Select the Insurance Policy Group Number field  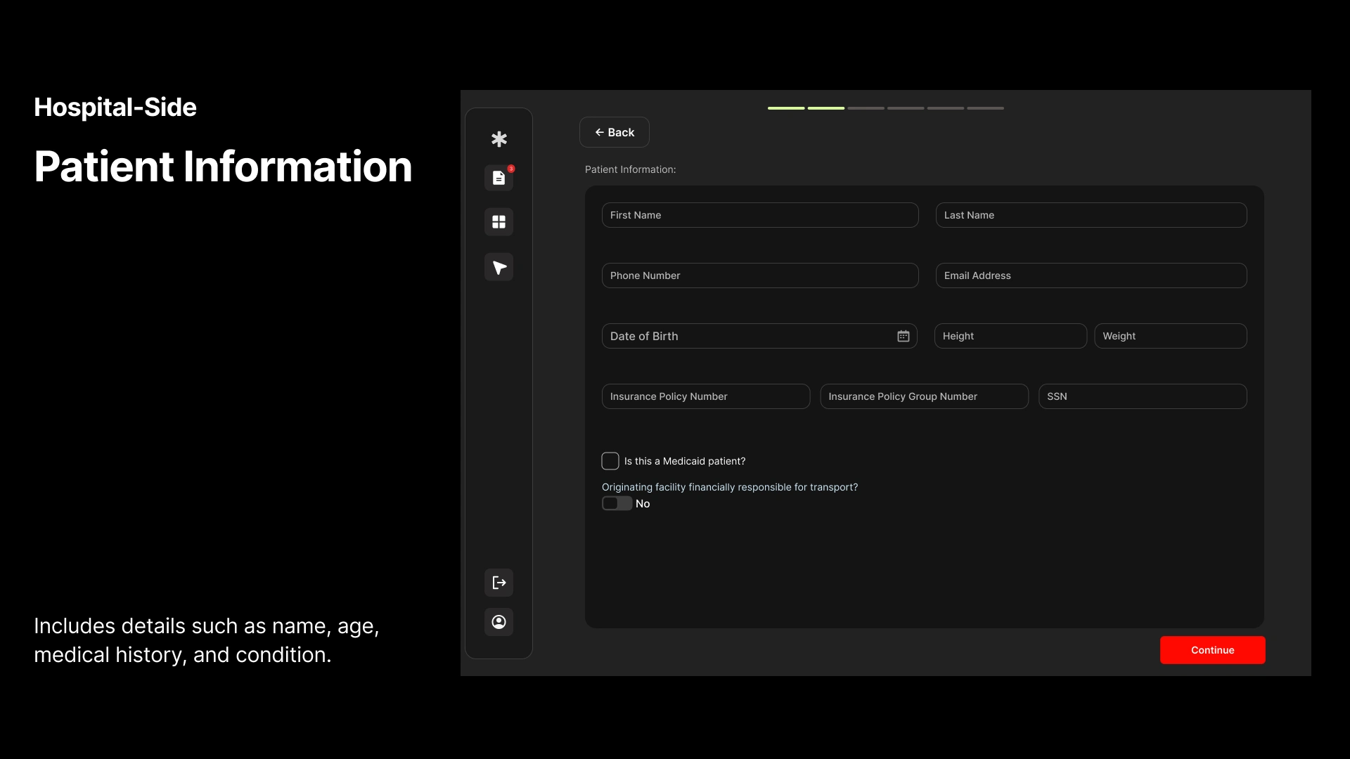[924, 396]
